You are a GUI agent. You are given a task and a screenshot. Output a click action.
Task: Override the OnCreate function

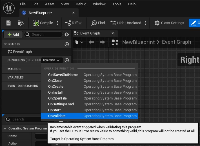(89, 87)
